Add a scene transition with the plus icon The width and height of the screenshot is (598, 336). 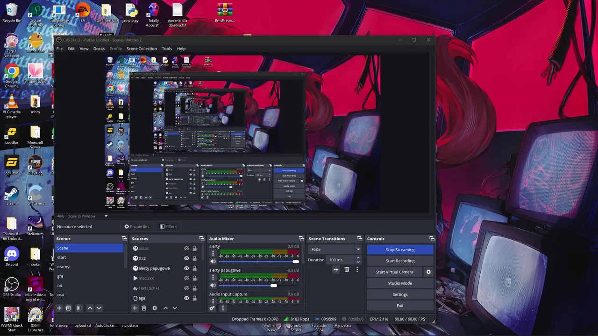coord(335,269)
